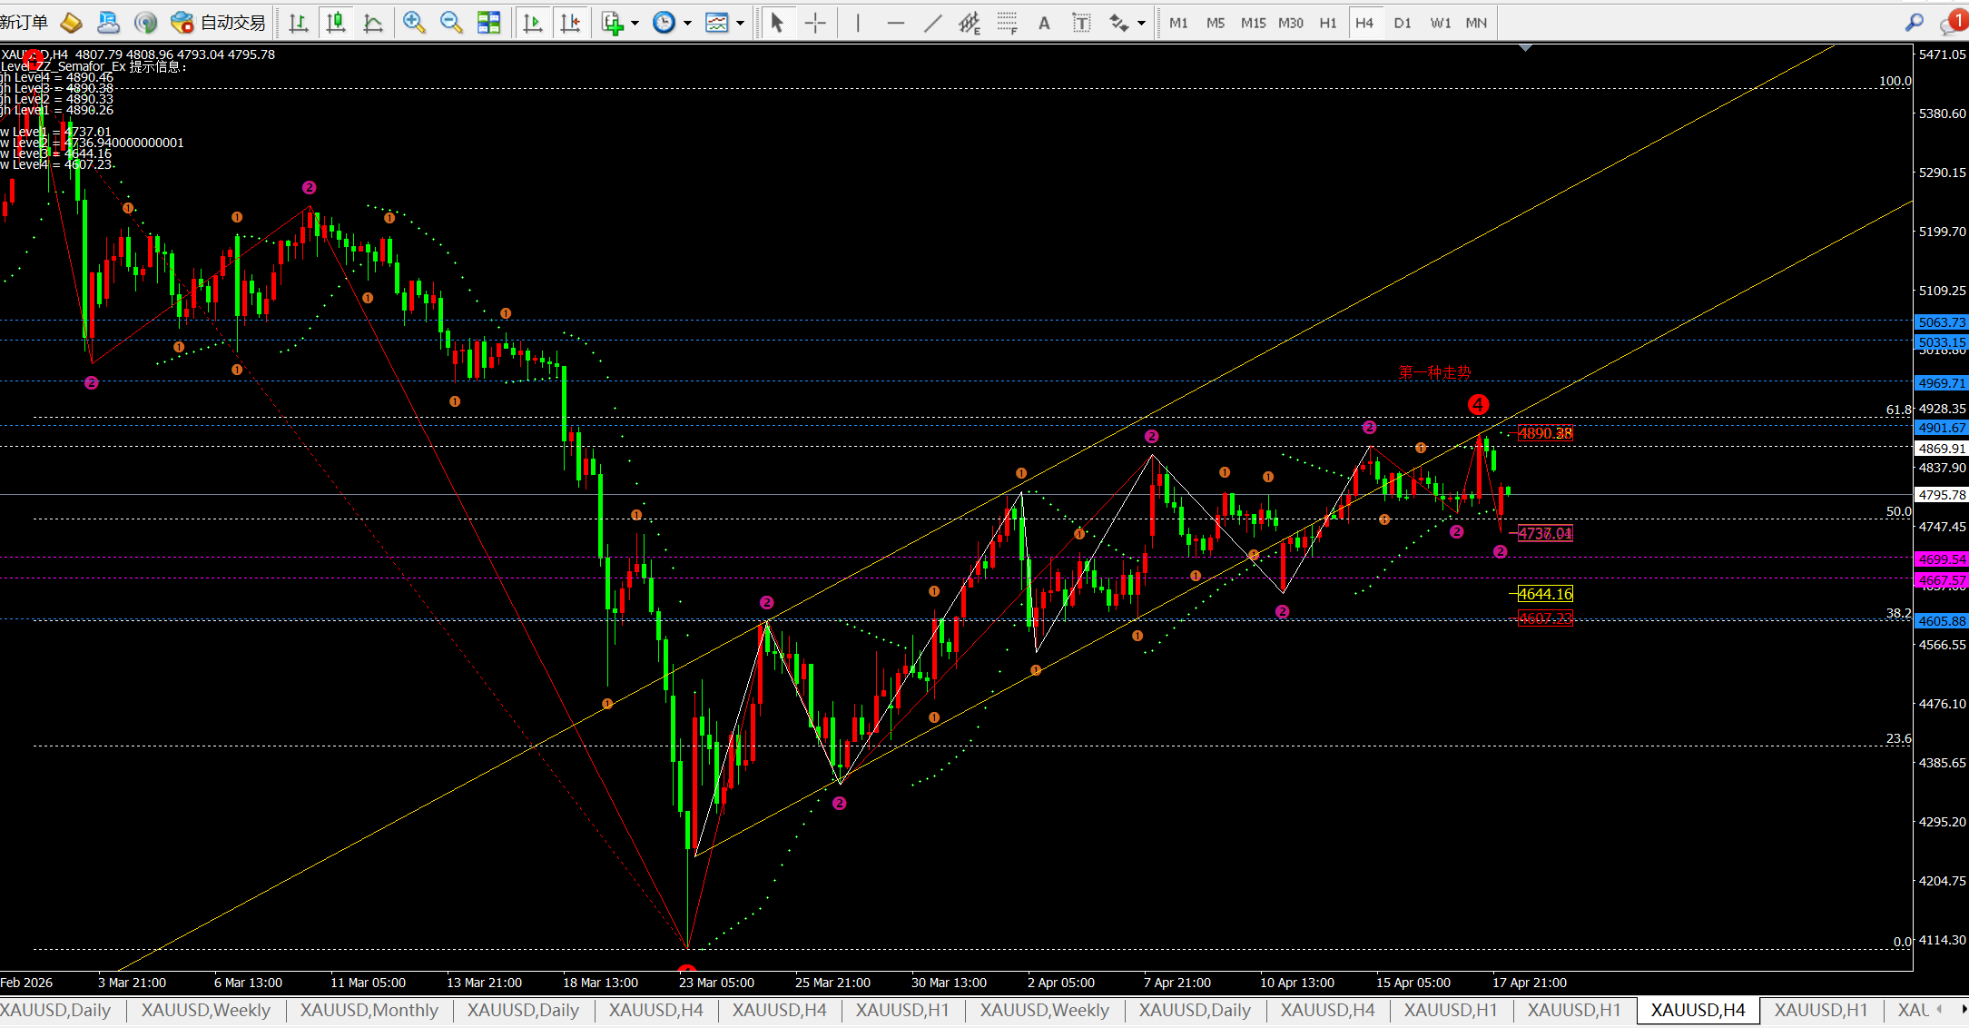The height and width of the screenshot is (1028, 1969).
Task: Expand the indicators list dropdown arrow
Action: point(635,23)
